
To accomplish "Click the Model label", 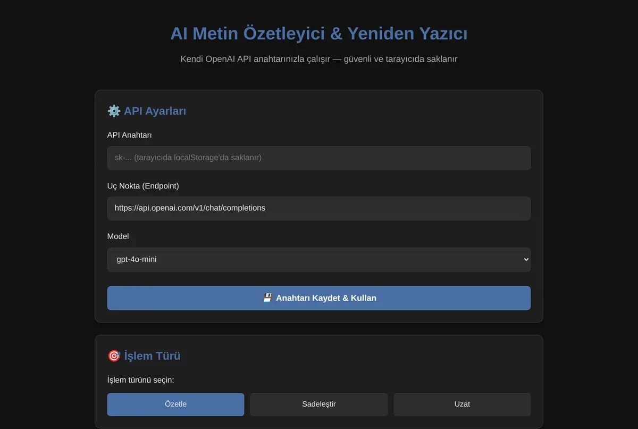I will pos(118,236).
